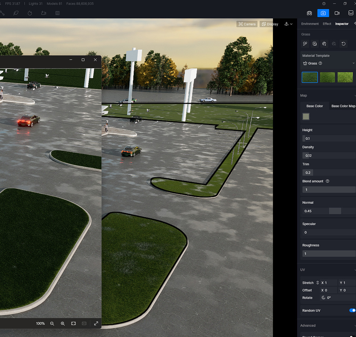Screen dimensions: 356x337
Task: Switch to the Environment tab
Action: point(310,24)
